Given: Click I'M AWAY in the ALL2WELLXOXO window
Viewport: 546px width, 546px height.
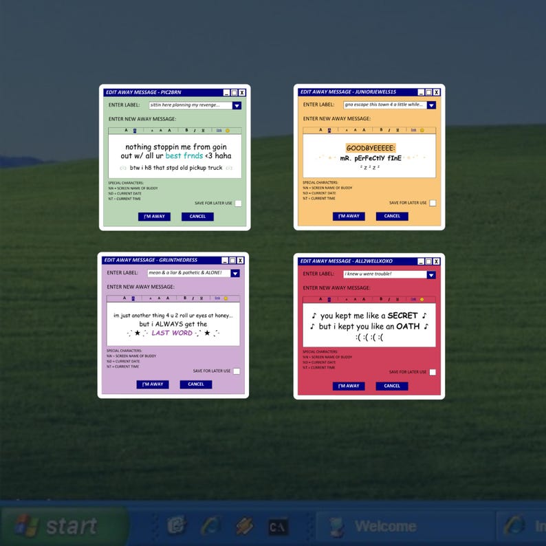Looking at the screenshot, I should 349,386.
